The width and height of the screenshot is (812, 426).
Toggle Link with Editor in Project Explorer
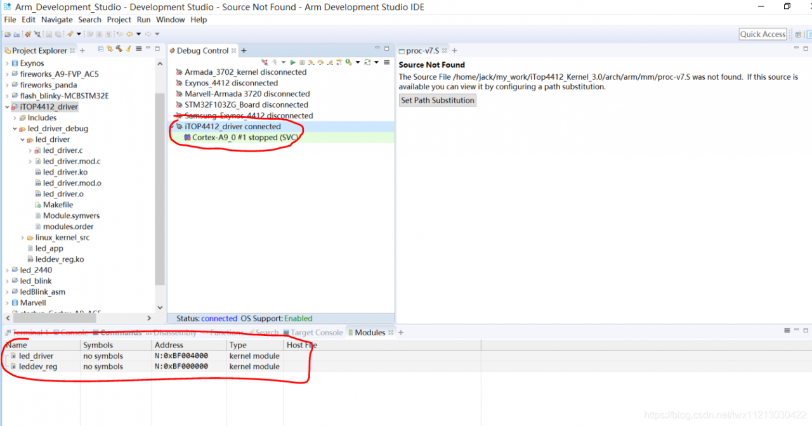tap(110, 49)
